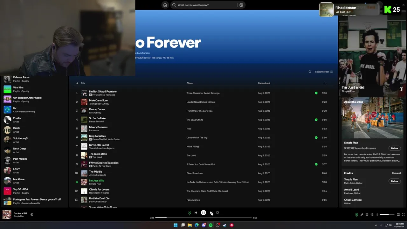The height and width of the screenshot is (229, 407).
Task: Open the taskbar clock and date flyout
Action: (x=399, y=225)
